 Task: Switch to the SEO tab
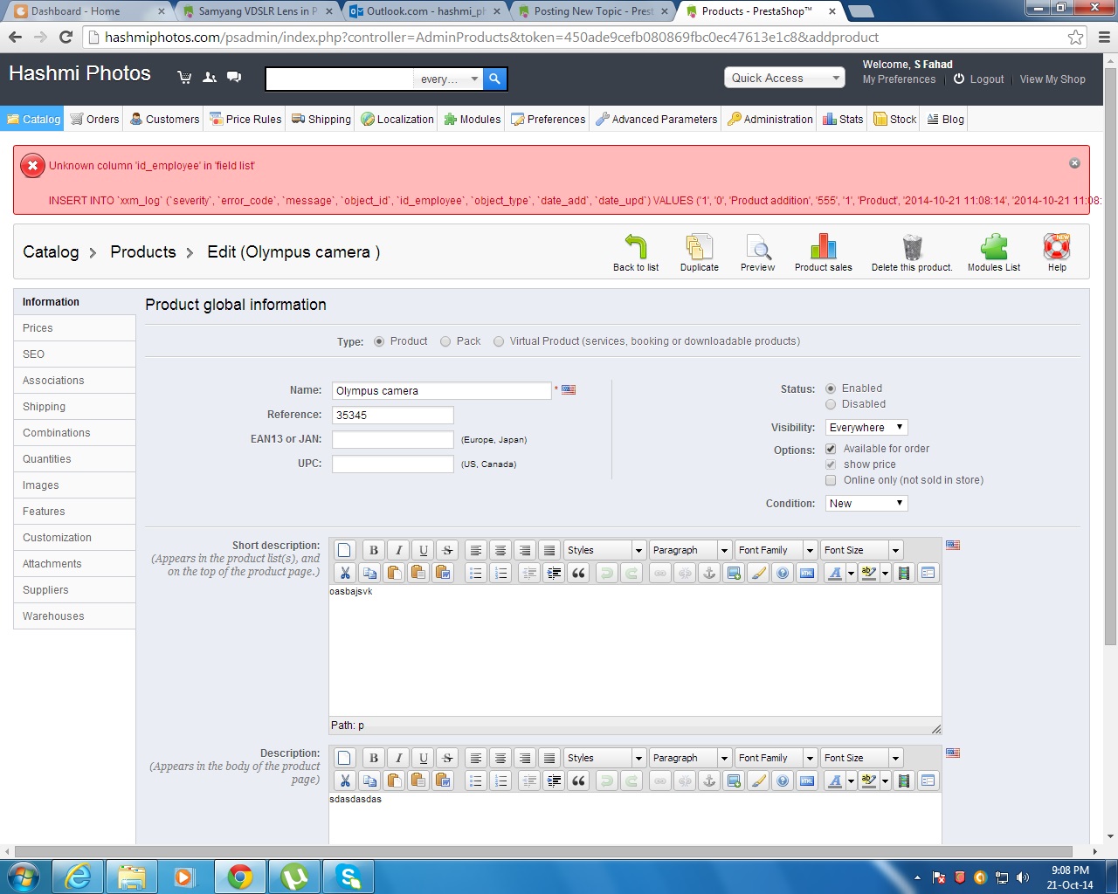pos(74,354)
